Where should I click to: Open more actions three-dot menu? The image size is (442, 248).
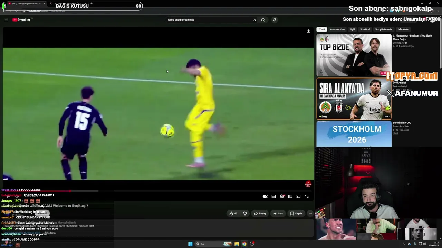coord(310,214)
